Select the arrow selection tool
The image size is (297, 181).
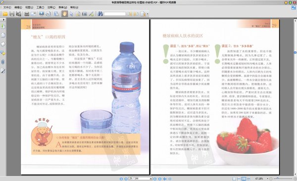tap(71, 14)
